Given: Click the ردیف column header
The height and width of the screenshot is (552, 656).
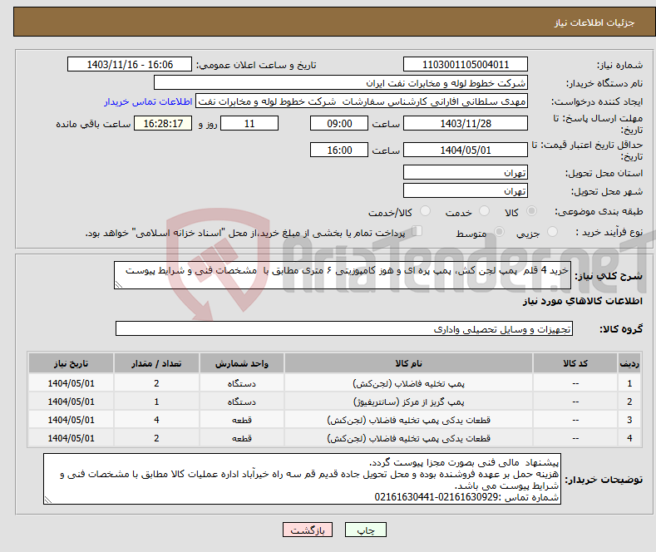Looking at the screenshot, I should click(629, 363).
